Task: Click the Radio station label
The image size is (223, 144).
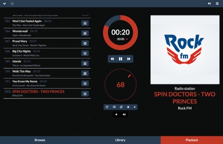Action: point(185,89)
